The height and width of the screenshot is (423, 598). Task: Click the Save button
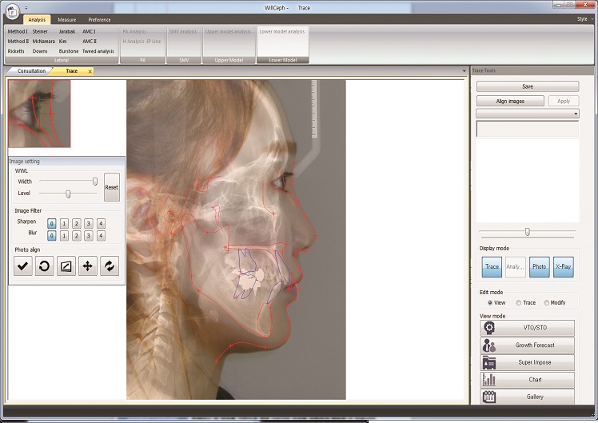[528, 86]
